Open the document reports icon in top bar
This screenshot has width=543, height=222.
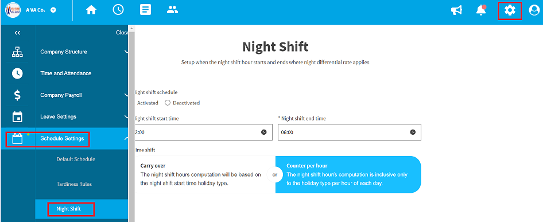[145, 10]
